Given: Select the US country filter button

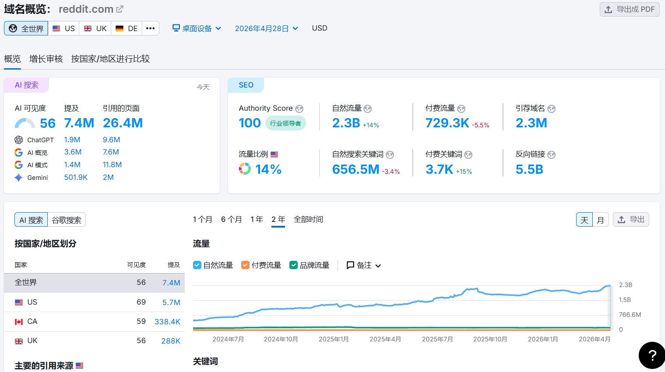Looking at the screenshot, I should pyautogui.click(x=64, y=28).
